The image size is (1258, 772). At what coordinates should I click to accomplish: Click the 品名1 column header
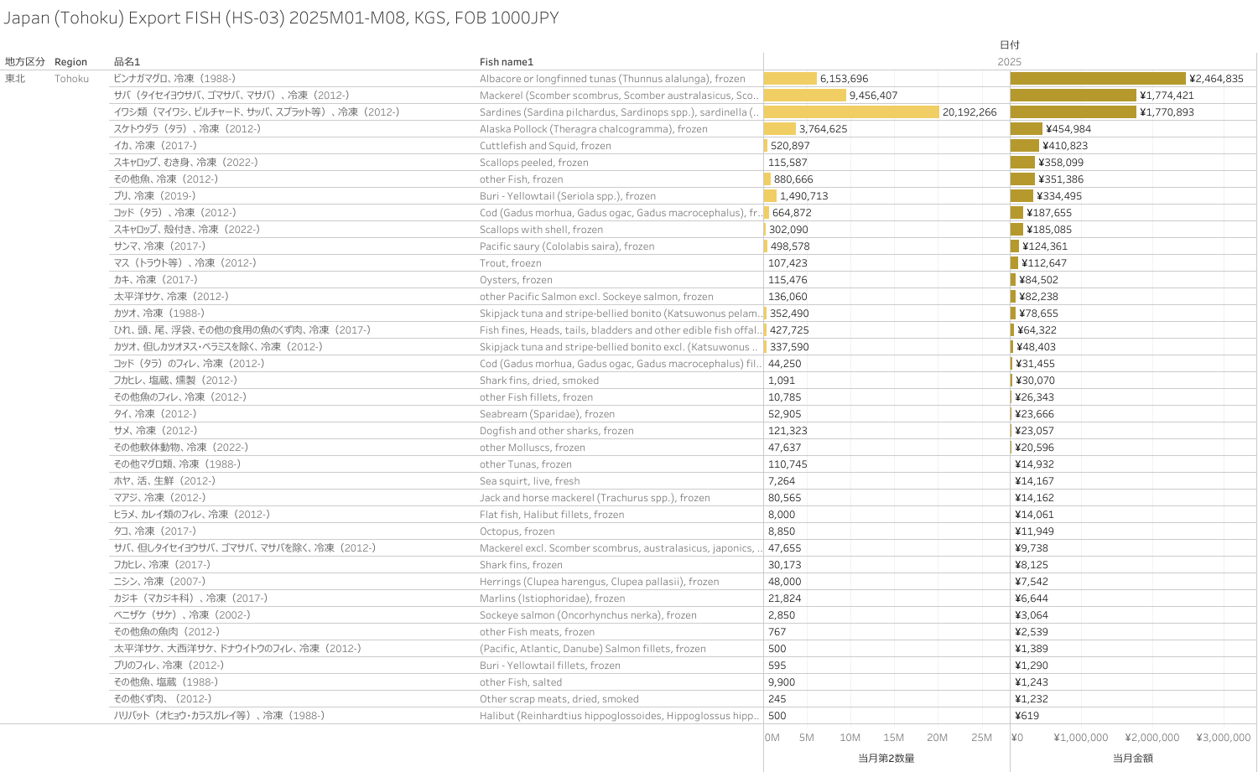(x=127, y=62)
